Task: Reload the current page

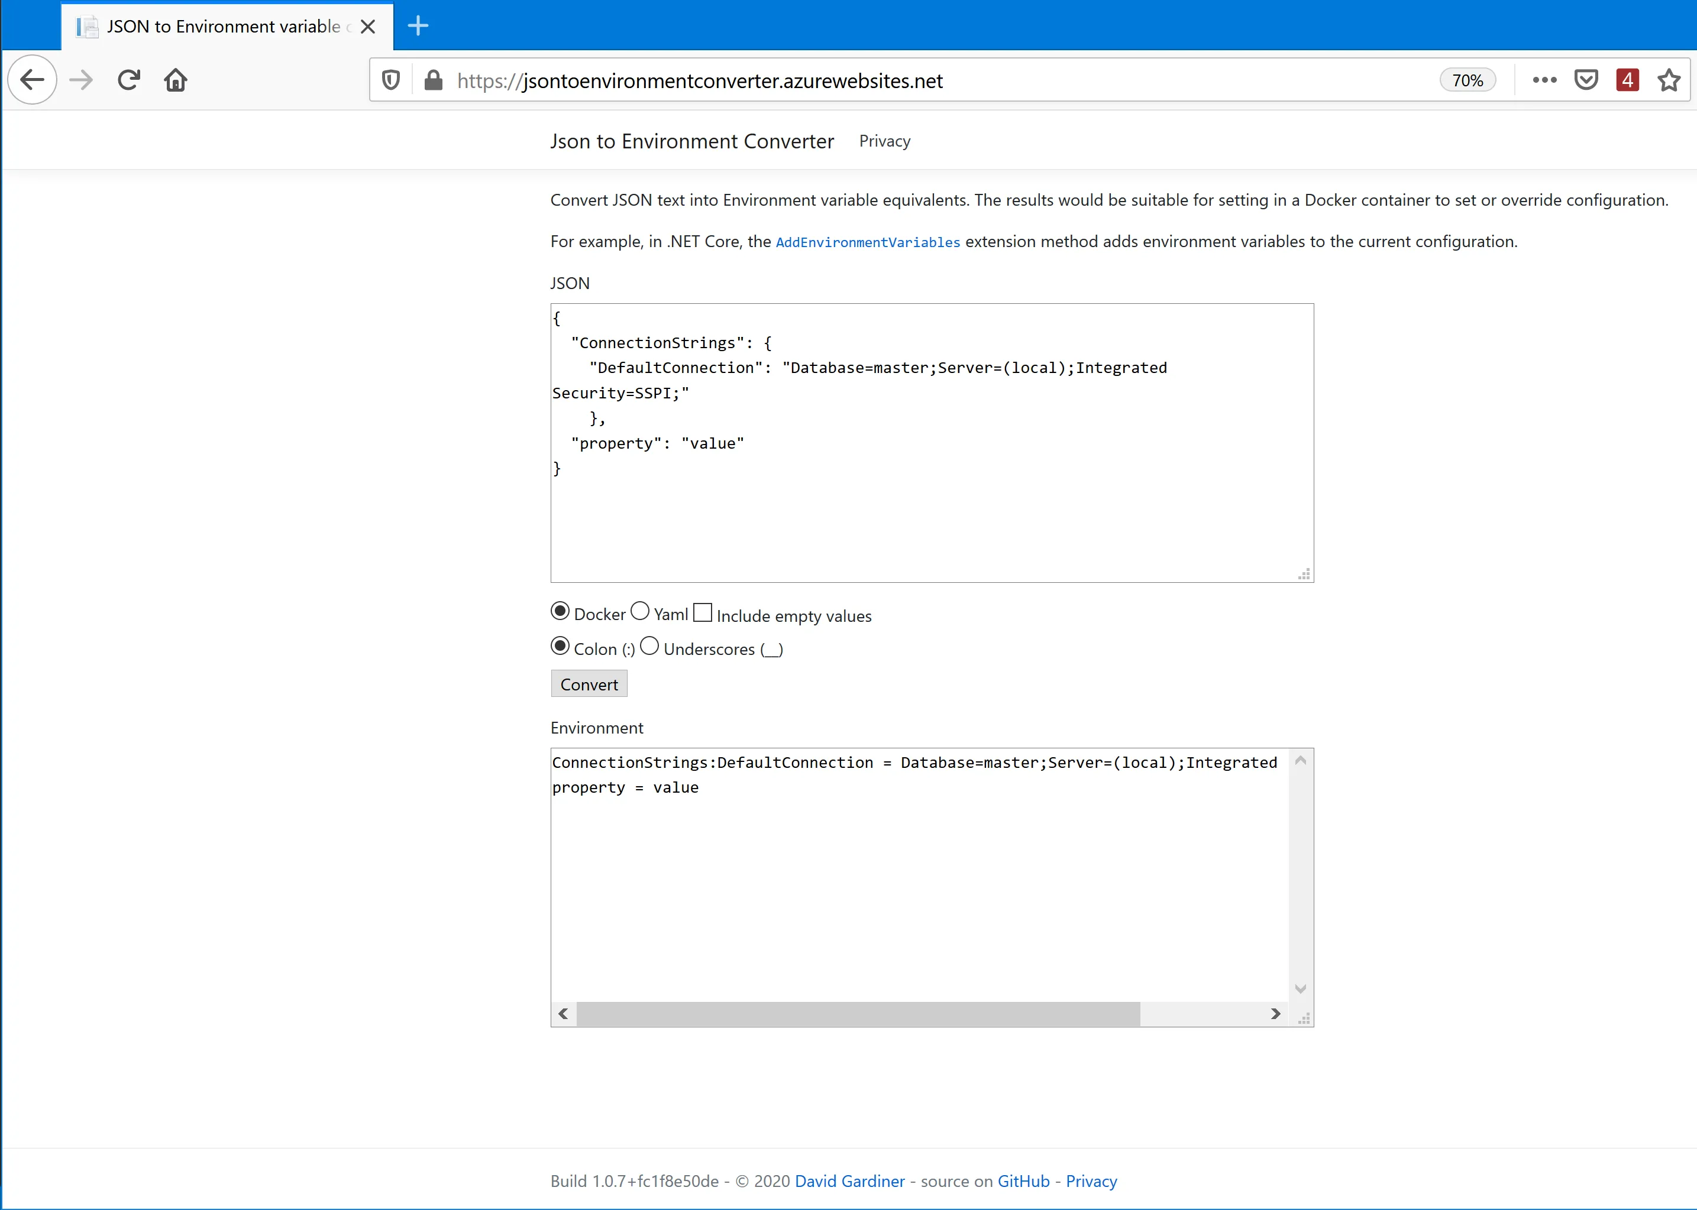Action: tap(128, 80)
